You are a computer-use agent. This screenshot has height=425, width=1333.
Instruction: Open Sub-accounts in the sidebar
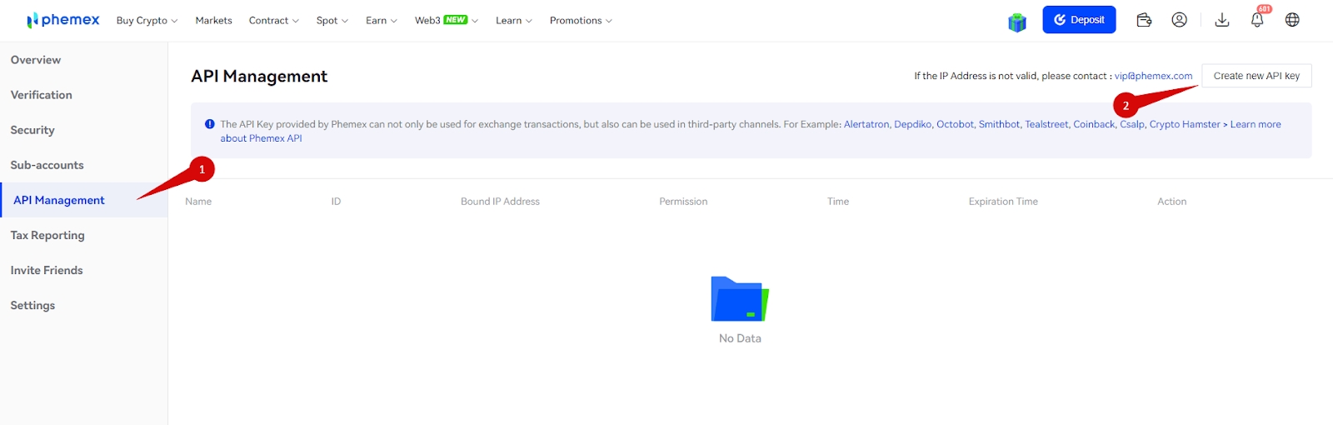(47, 165)
